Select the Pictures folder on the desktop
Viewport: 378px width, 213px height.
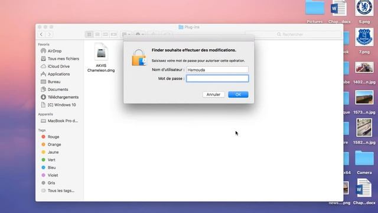pos(315,8)
